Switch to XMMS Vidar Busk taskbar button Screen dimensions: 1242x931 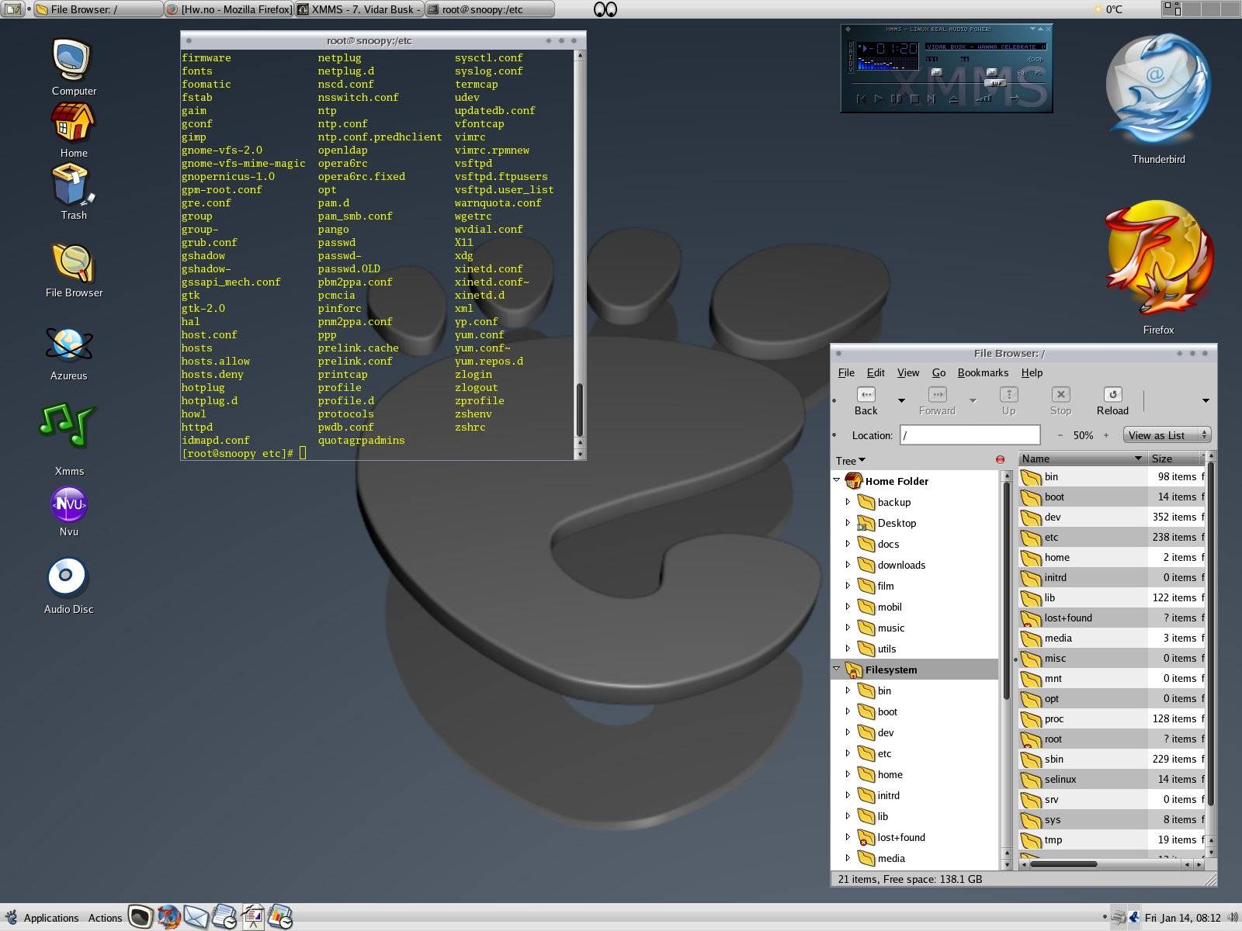pos(359,9)
